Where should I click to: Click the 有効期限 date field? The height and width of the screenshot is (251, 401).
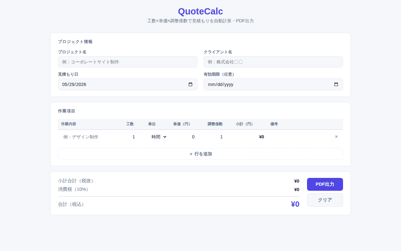(273, 84)
